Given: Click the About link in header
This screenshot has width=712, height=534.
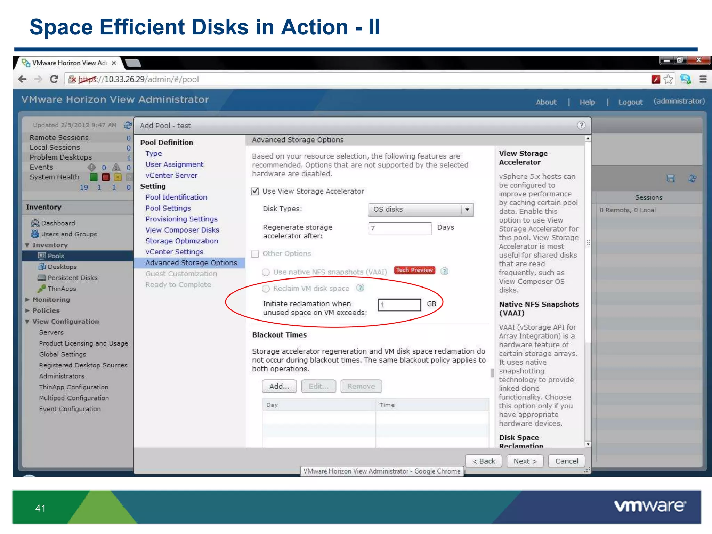Looking at the screenshot, I should coord(546,102).
